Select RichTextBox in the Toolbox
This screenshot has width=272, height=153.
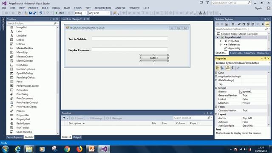(x=23, y=127)
